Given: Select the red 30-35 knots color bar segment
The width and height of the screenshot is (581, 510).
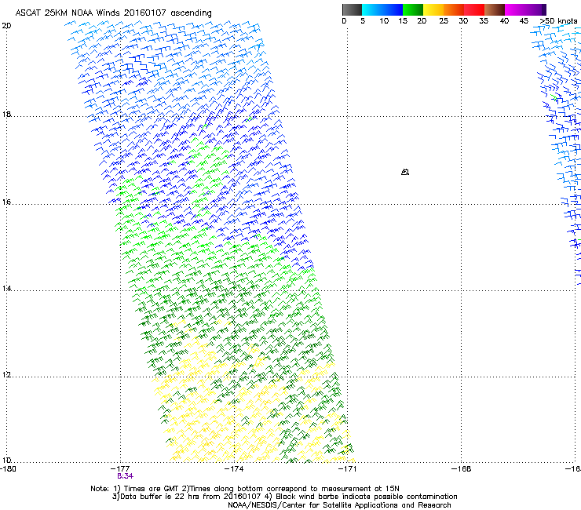Looking at the screenshot, I should pyautogui.click(x=474, y=9).
